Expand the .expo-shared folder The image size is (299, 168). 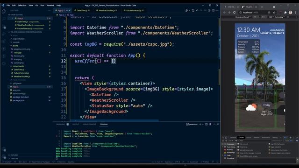pyautogui.click(x=18, y=39)
